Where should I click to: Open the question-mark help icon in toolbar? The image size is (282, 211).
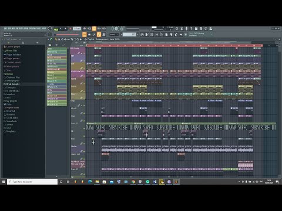coord(192,29)
